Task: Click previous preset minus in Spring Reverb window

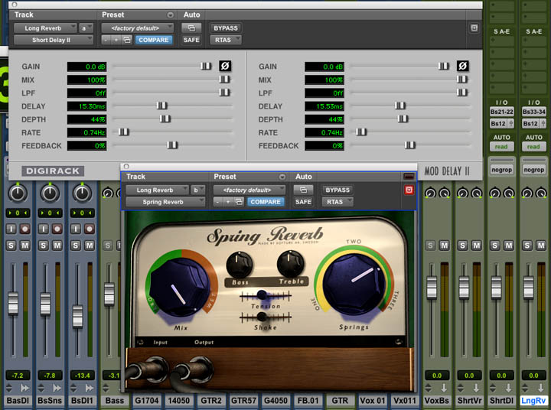Action: pos(217,202)
